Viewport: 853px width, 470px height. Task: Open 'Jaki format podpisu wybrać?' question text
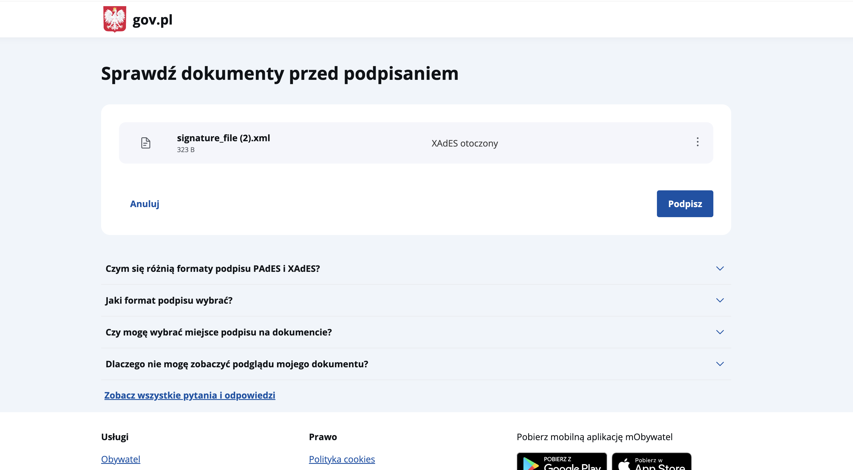point(169,300)
